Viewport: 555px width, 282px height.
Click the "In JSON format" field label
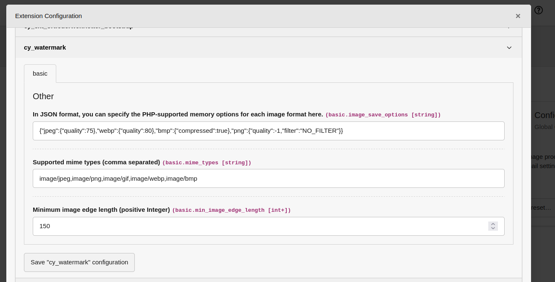click(x=178, y=114)
